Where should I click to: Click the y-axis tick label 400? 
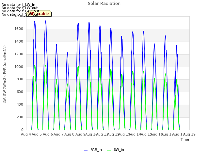pos(20,105)
